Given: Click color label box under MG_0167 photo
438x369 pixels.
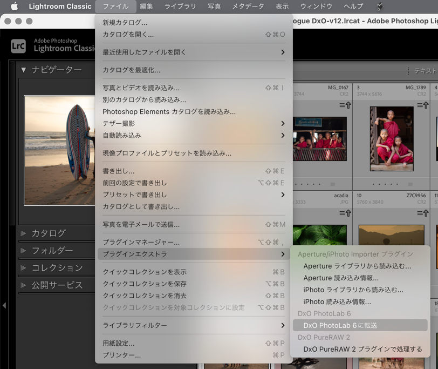Looking at the screenshot, I should tap(333, 184).
